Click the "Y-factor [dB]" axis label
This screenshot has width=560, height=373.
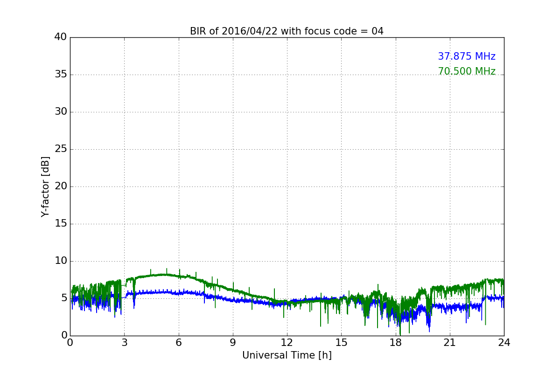[45, 186]
